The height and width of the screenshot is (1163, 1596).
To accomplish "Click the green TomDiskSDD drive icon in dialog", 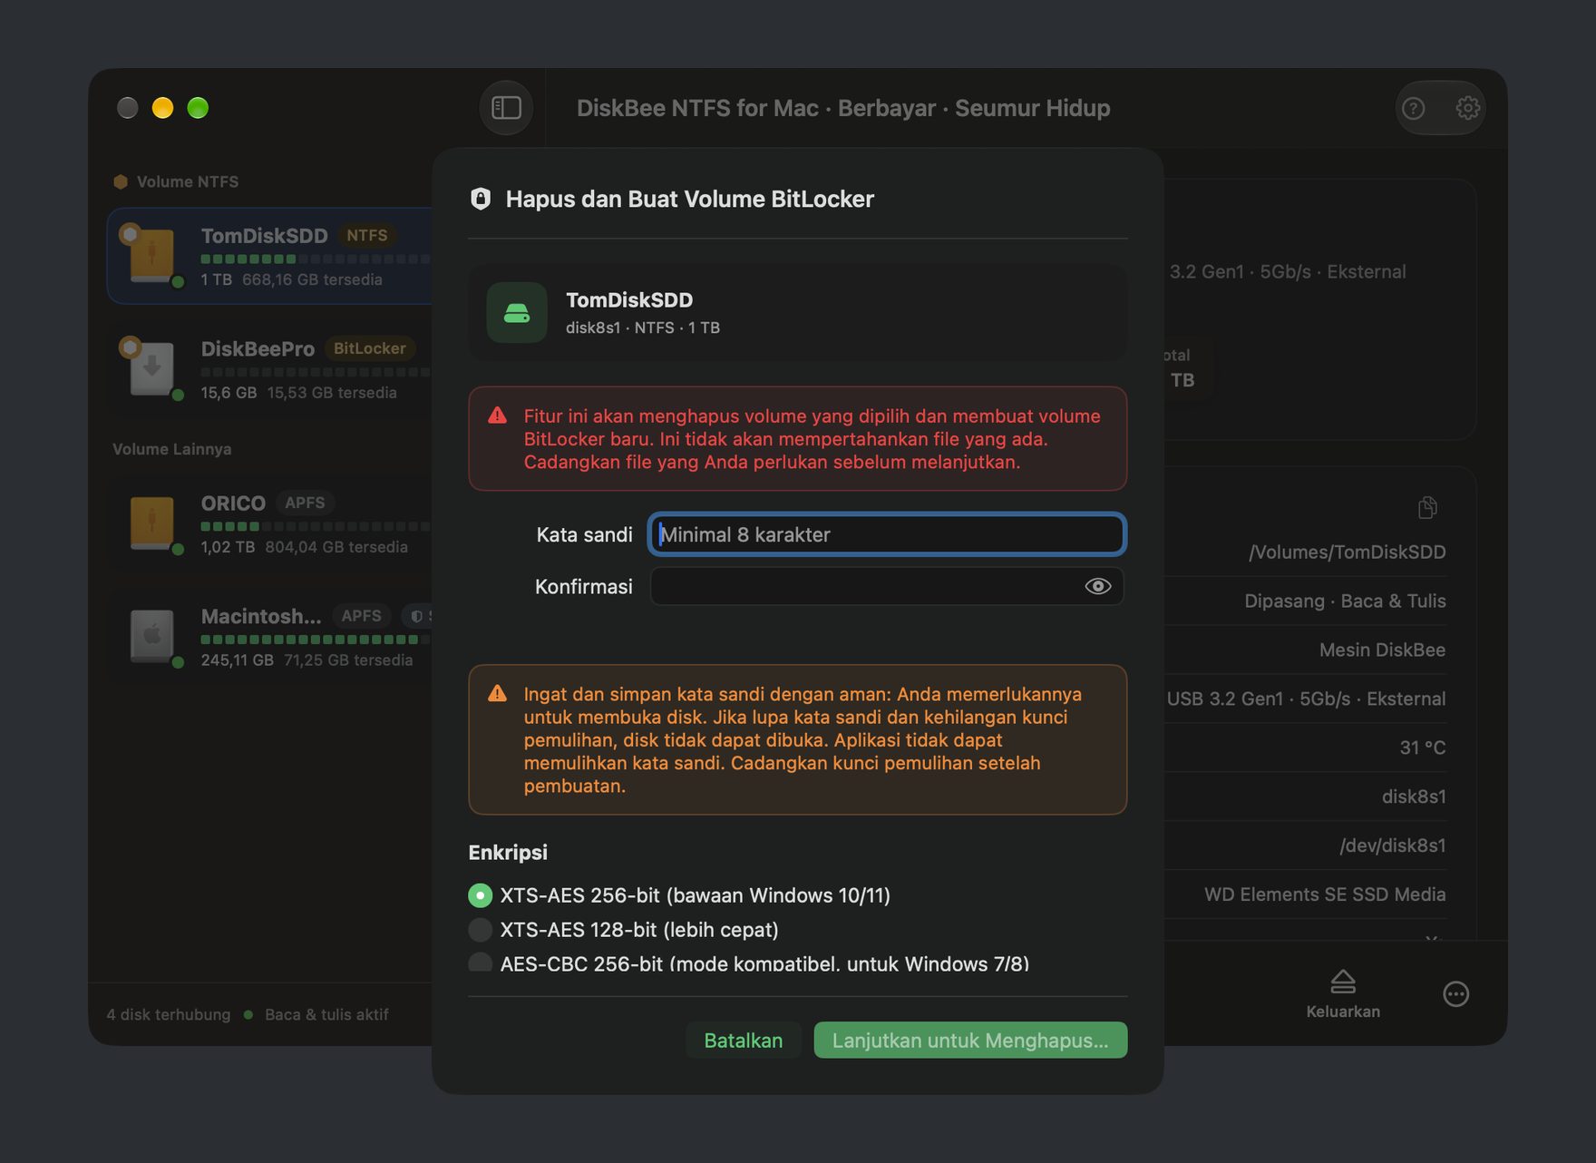I will (517, 313).
